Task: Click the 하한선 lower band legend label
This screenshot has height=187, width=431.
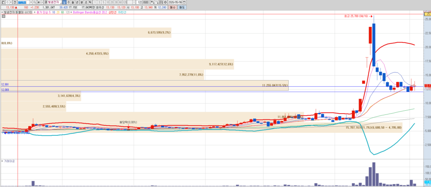Action: [x=122, y=12]
